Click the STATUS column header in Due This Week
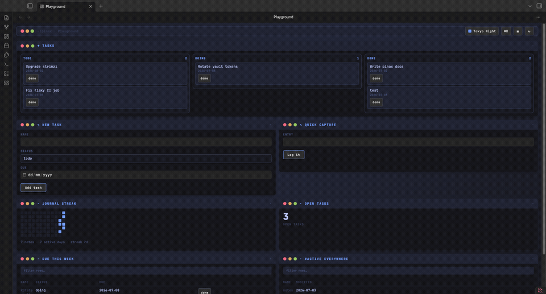Screen dimensions: 546x294 tap(41, 283)
